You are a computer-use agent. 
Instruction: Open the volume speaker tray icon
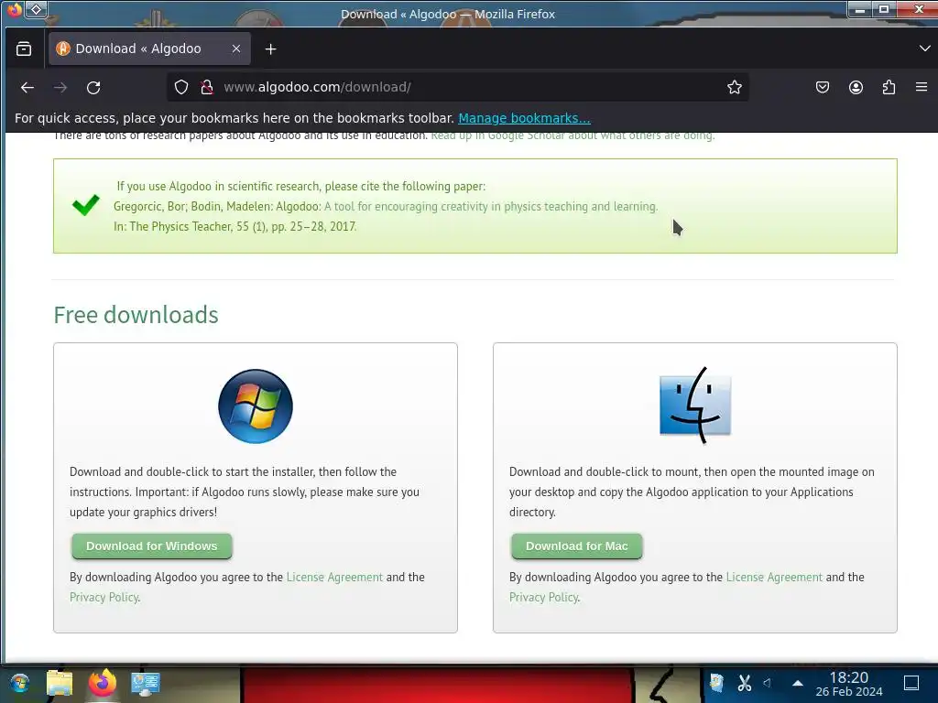[x=768, y=683]
